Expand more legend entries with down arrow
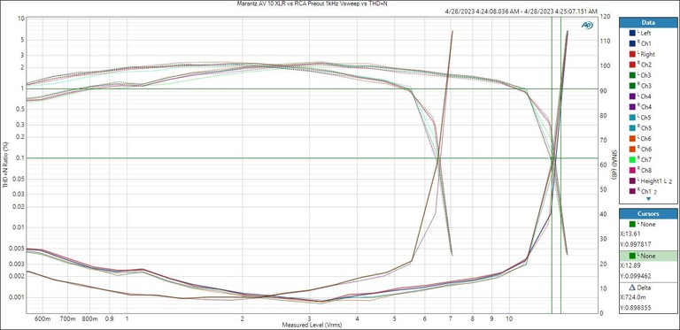 coord(648,199)
